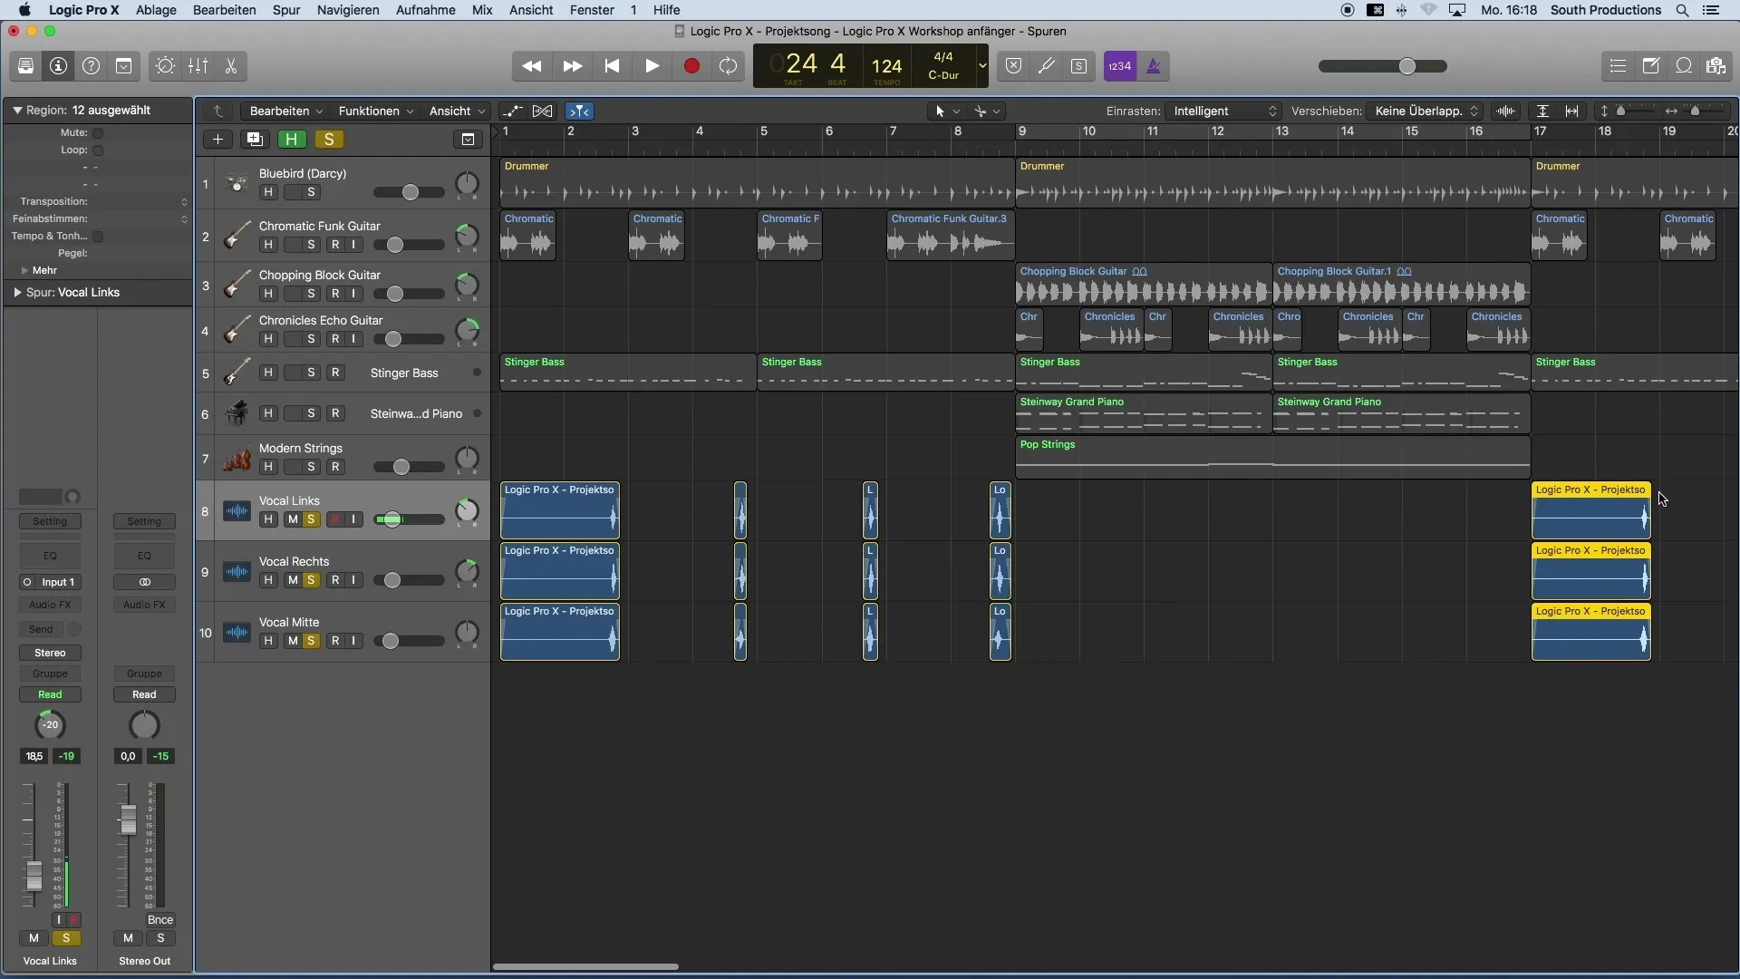Drag the master volume slider in toolbar
Viewport: 1740px width, 979px height.
(x=1407, y=66)
